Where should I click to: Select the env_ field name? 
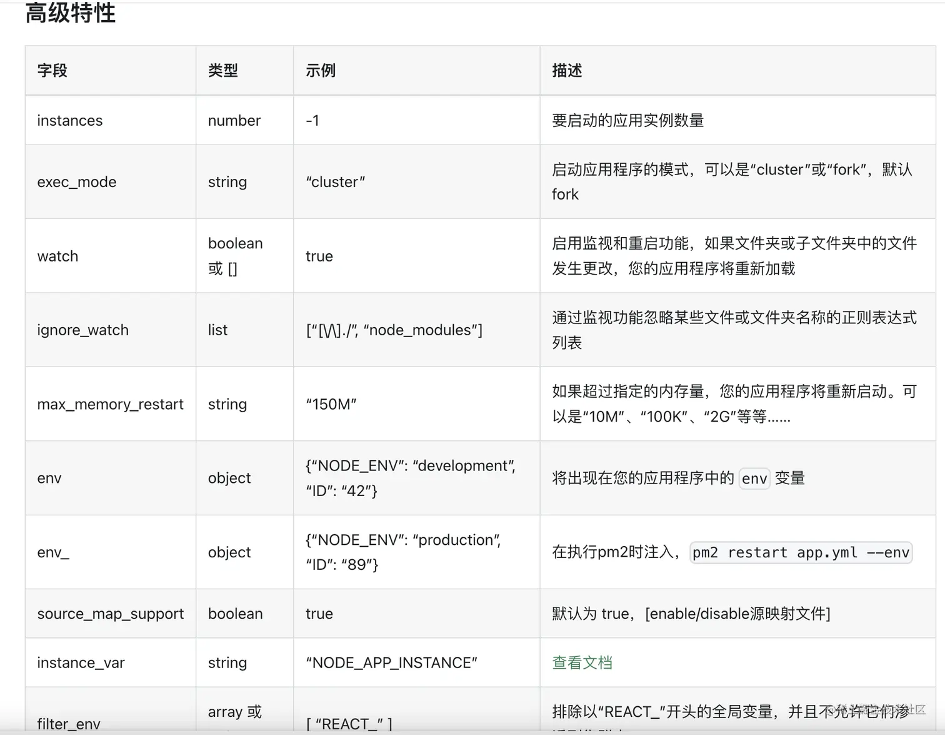[x=52, y=552]
